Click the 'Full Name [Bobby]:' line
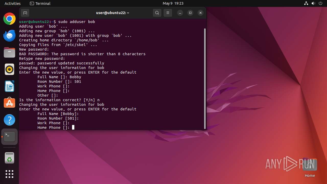The image size is (327, 184). (58, 114)
